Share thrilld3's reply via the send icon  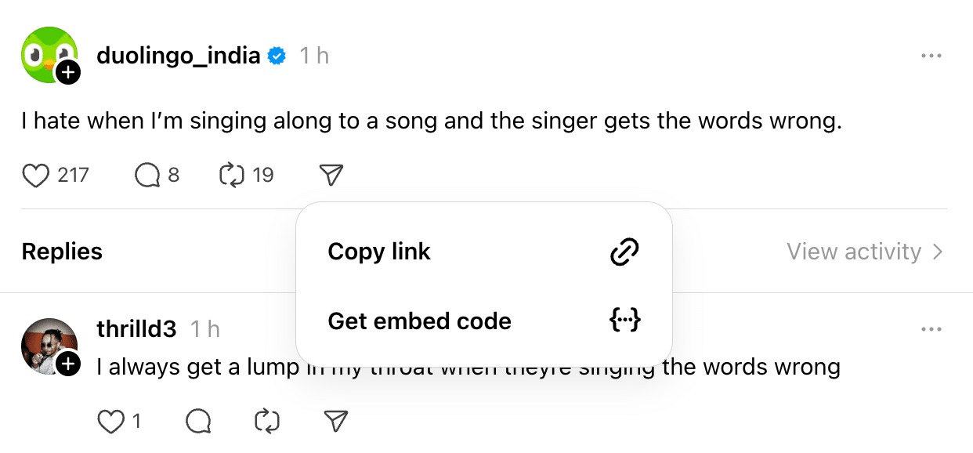(x=335, y=421)
